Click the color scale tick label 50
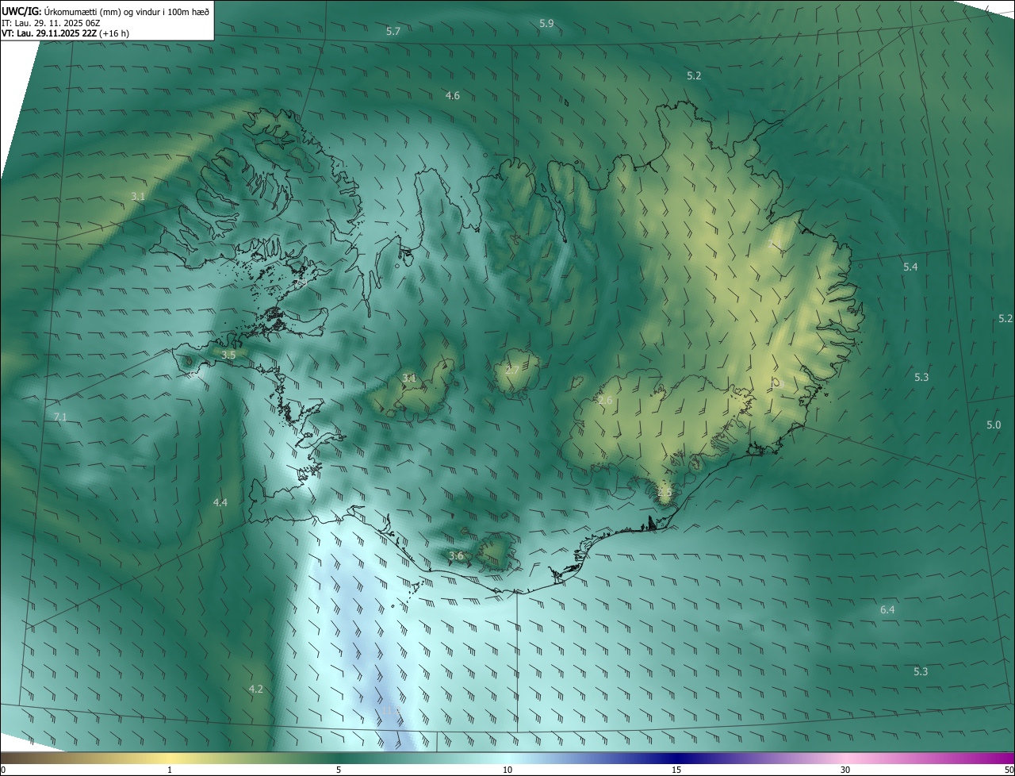Viewport: 1015px width, 776px height. (1009, 770)
